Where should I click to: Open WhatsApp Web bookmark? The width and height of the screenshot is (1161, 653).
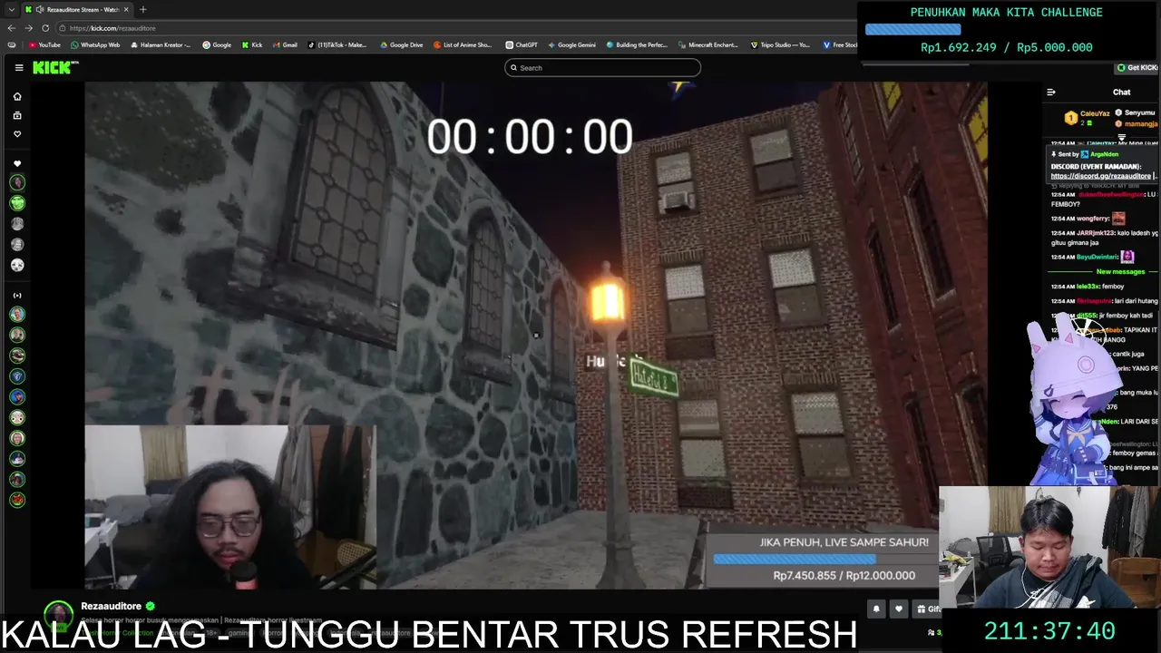(95, 44)
